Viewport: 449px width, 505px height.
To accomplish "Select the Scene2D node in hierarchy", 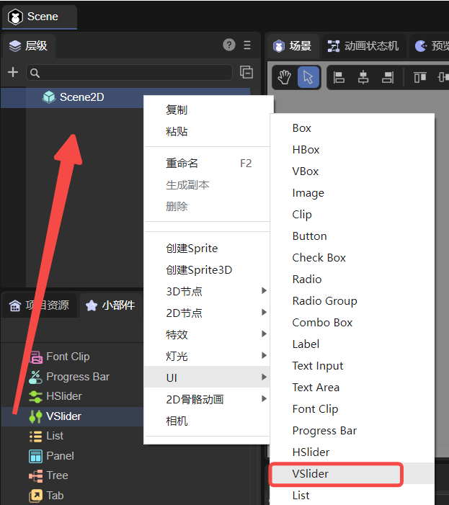I will click(81, 97).
